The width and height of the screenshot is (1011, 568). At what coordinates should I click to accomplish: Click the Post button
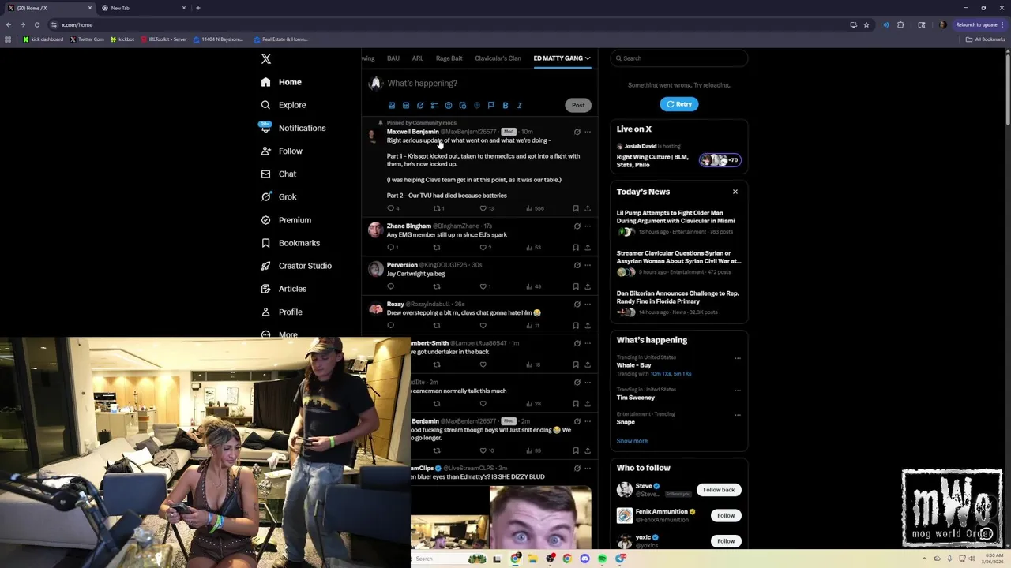coord(578,105)
